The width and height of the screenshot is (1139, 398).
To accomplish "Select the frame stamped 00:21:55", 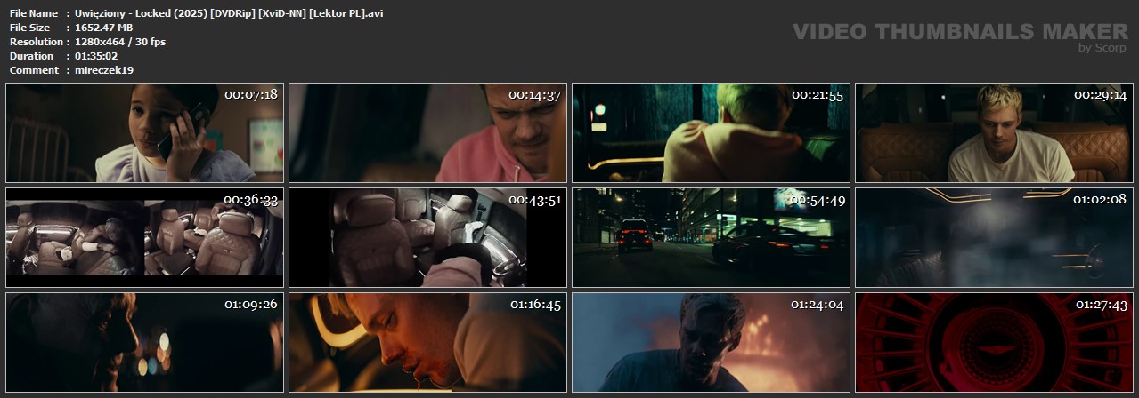I will [711, 133].
